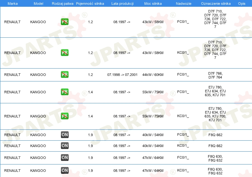This screenshot has width=252, height=177.
Task: Click the PB icon for the 55kW FC0/1_ row
Action: pyautogui.click(x=64, y=92)
